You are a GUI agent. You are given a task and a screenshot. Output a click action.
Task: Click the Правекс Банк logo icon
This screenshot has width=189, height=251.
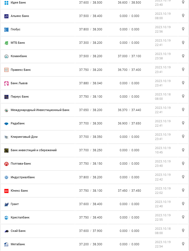point(7,70)
